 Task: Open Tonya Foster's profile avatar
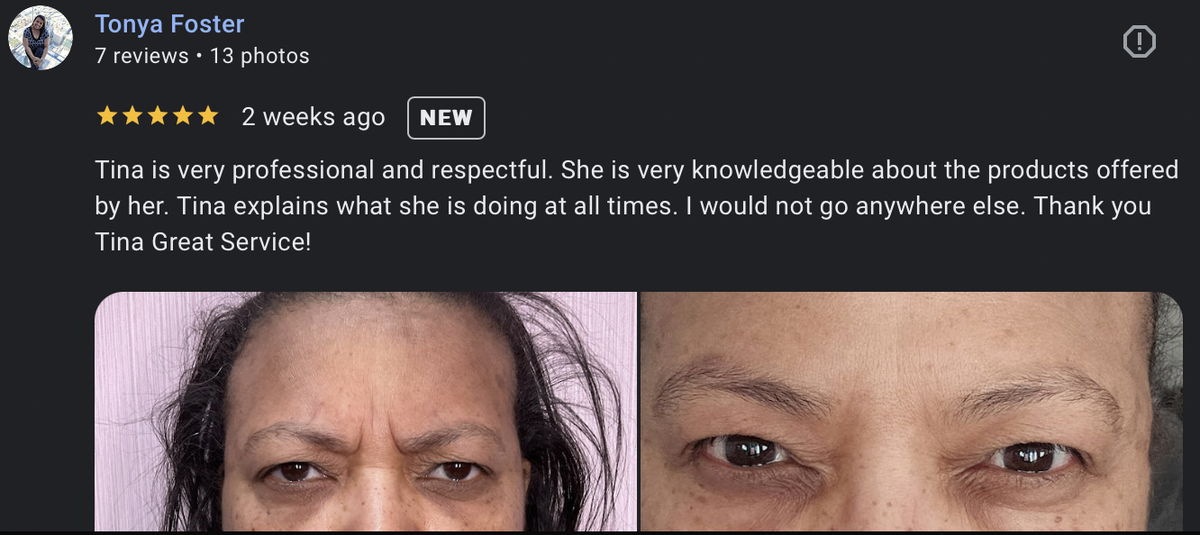pyautogui.click(x=41, y=39)
